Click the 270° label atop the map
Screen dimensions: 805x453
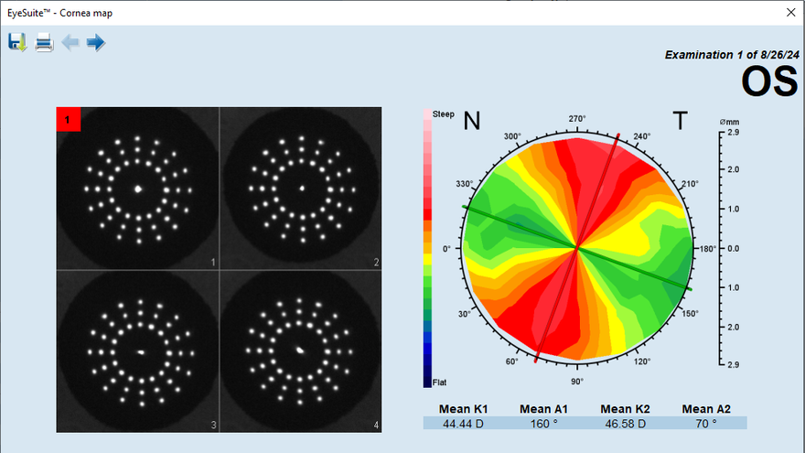577,119
